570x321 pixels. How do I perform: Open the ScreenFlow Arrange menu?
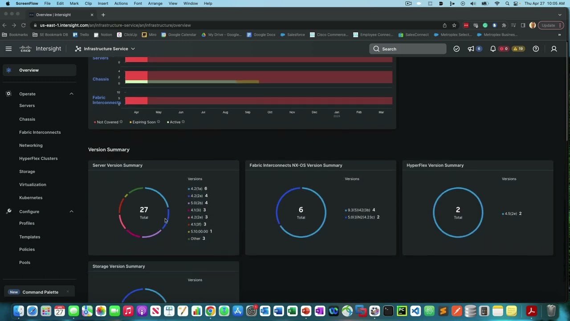(x=155, y=4)
